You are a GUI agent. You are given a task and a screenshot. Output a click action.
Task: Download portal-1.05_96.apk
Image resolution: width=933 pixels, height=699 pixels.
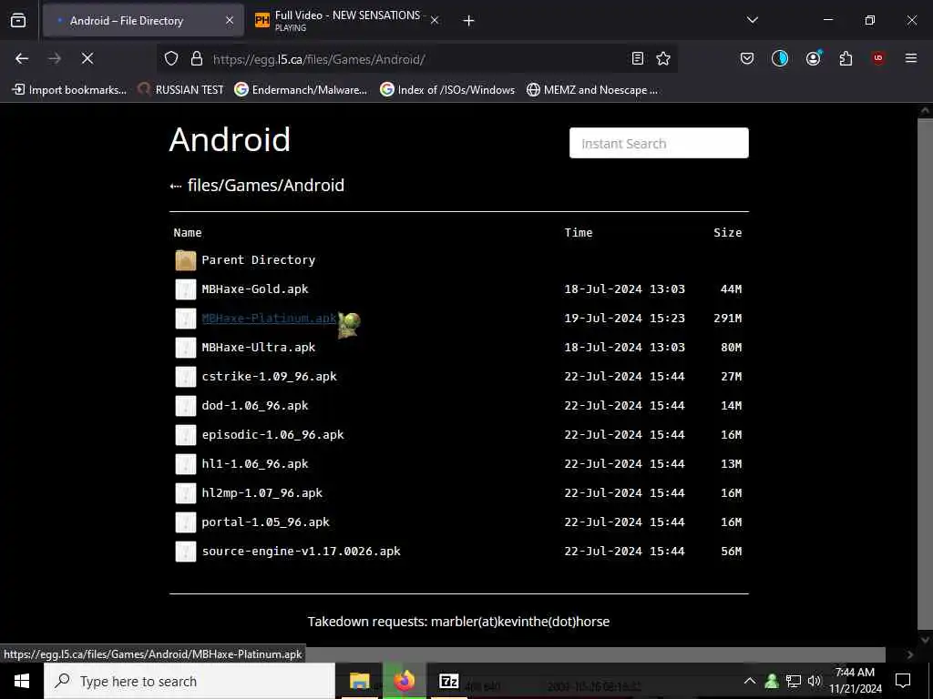265,522
